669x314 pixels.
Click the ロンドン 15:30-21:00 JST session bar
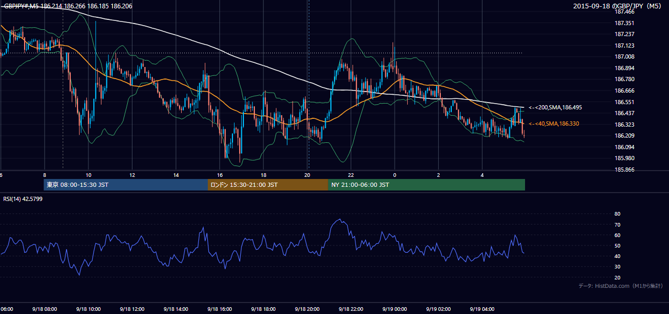(x=268, y=185)
